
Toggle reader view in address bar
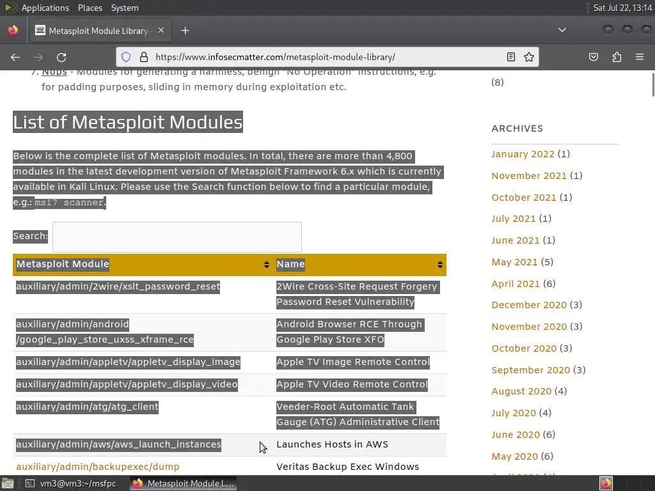(511, 57)
